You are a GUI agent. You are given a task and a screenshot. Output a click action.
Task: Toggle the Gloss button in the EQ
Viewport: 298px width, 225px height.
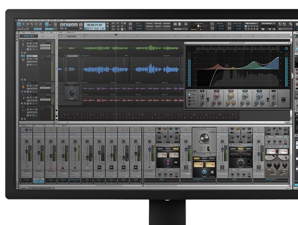pyautogui.click(x=284, y=99)
